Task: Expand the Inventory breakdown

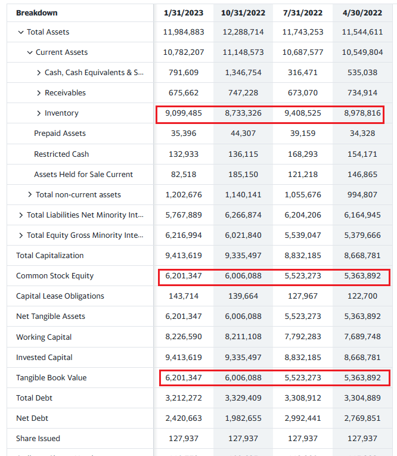Action: [x=39, y=113]
